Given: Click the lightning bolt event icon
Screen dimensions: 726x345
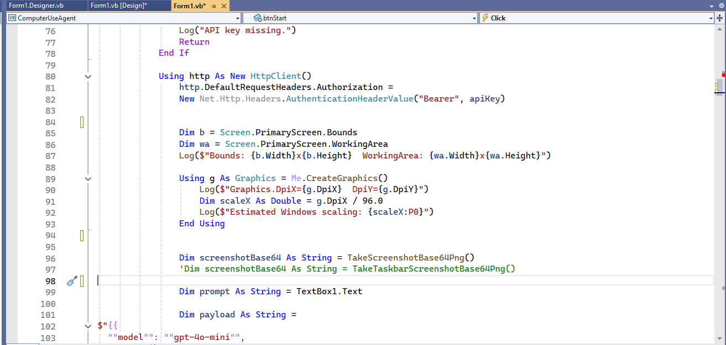Looking at the screenshot, I should 485,18.
